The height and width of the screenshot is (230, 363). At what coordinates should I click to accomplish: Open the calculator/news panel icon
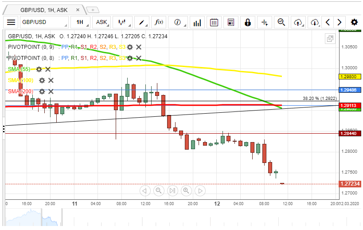pyautogui.click(x=231, y=22)
